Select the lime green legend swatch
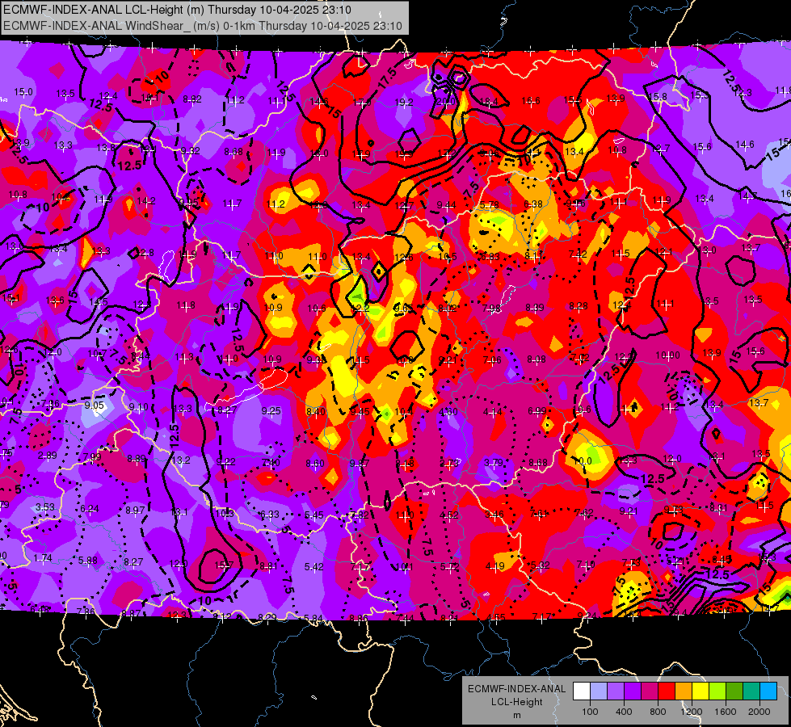Image resolution: width=791 pixels, height=727 pixels. point(717,691)
